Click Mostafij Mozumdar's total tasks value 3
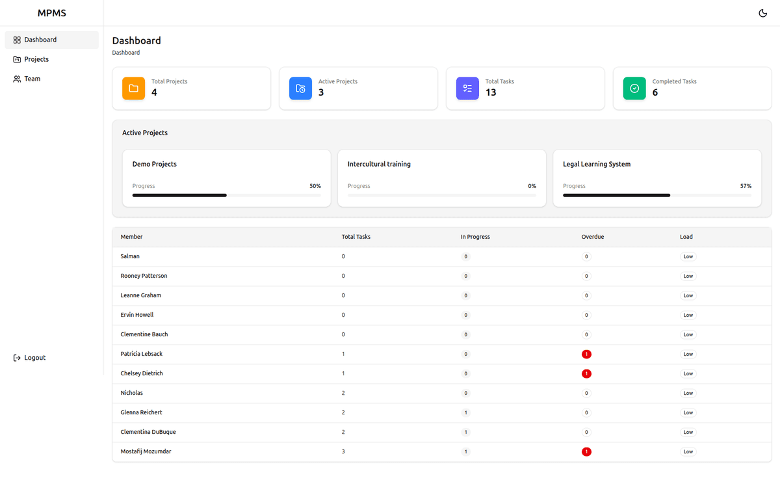Viewport: 780px width, 480px height. point(343,451)
